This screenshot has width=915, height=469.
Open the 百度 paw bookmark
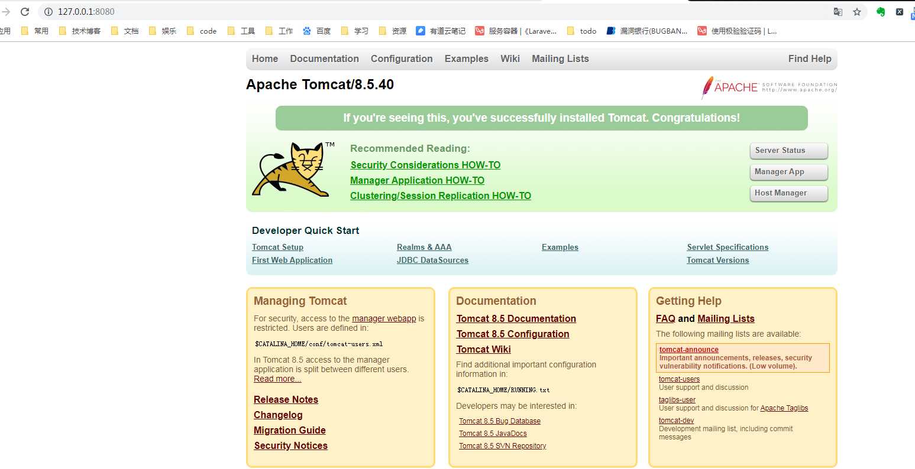pyautogui.click(x=316, y=31)
